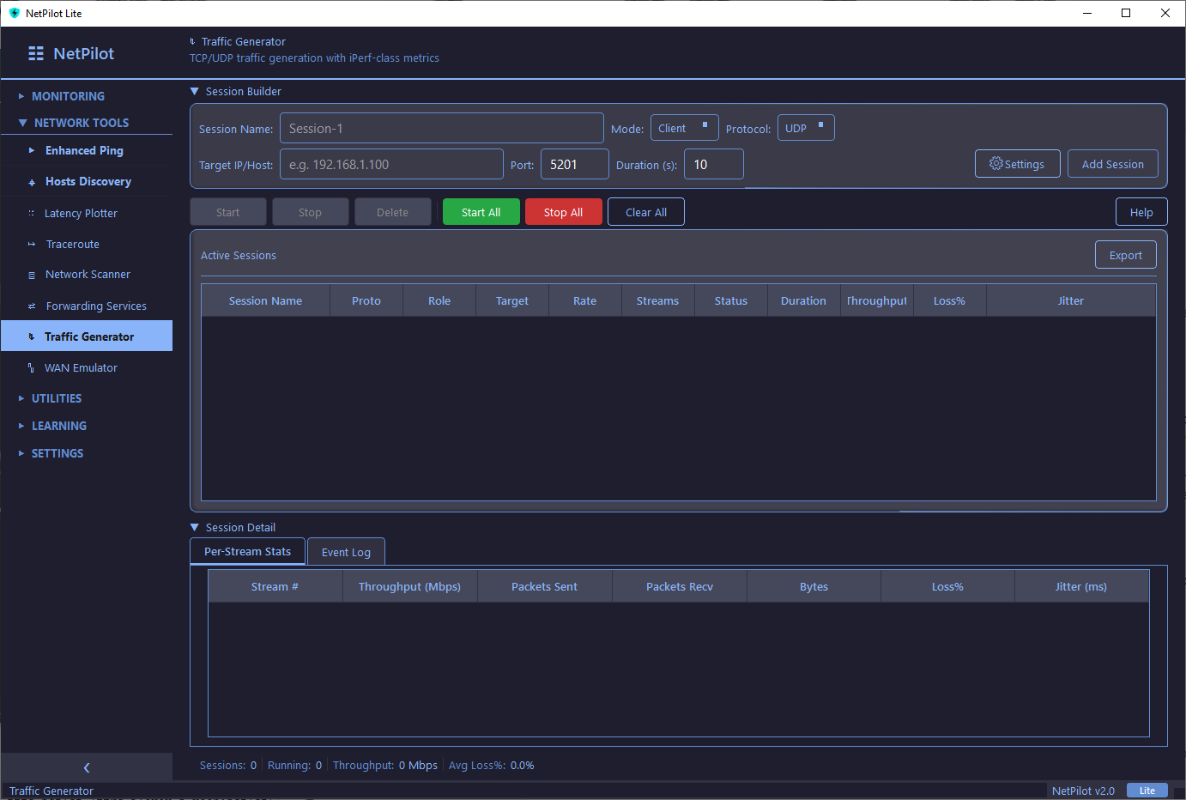Expand the UTILITIES section

55,397
